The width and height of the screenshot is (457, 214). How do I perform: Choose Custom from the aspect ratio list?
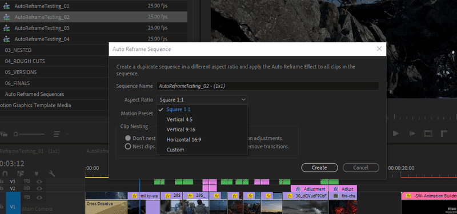[x=175, y=150]
